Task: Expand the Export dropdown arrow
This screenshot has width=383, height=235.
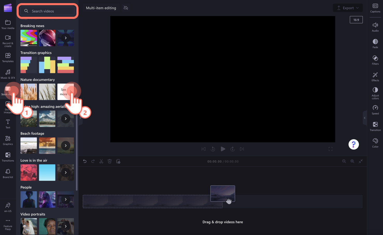Action: click(x=358, y=8)
